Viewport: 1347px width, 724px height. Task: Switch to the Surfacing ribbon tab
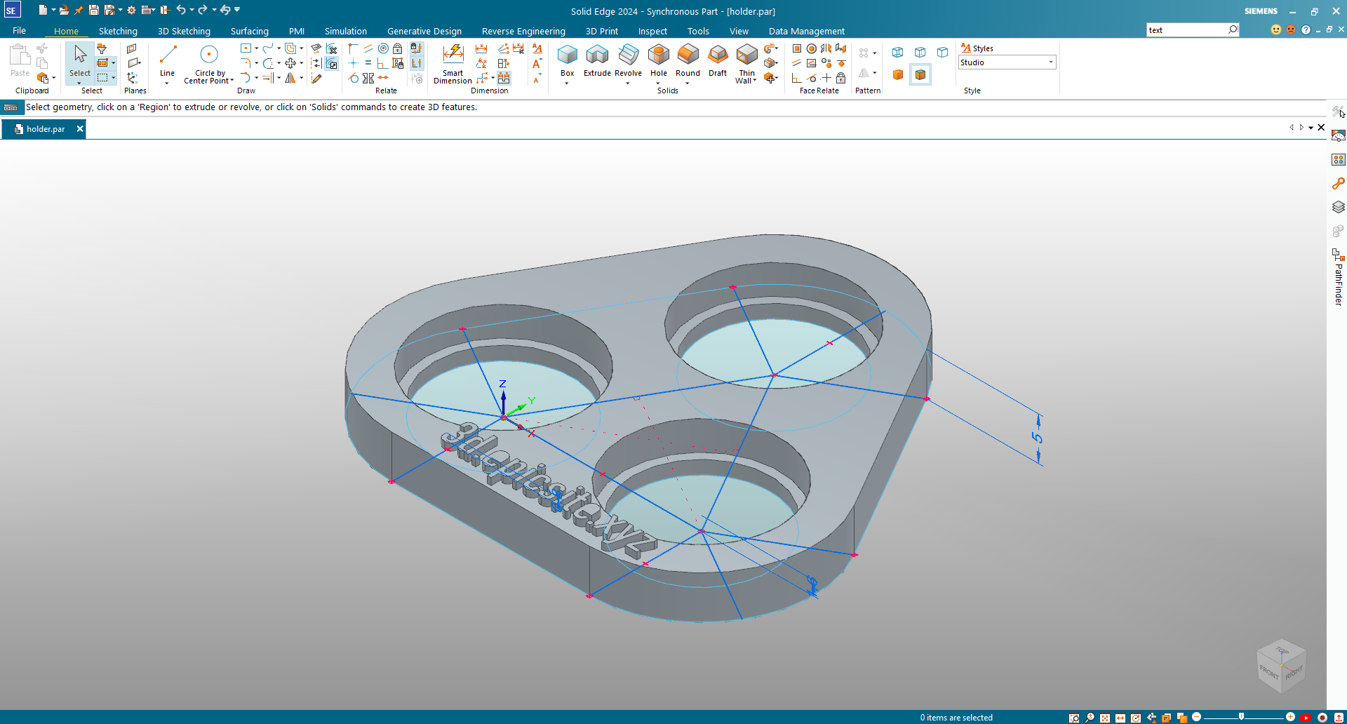250,31
